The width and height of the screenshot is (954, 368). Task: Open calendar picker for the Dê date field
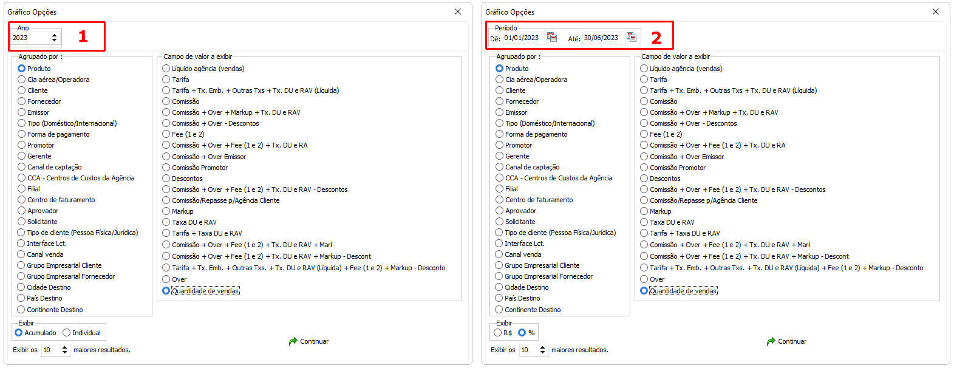pyautogui.click(x=552, y=38)
